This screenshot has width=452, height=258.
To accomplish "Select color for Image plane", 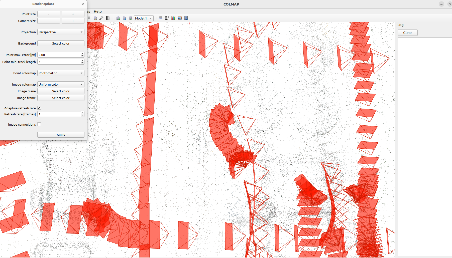I will 61,91.
